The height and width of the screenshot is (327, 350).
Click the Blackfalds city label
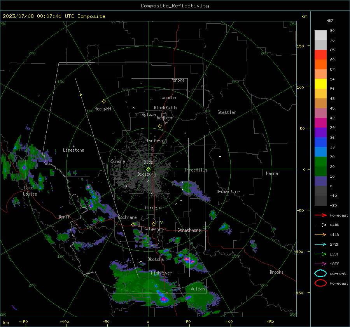point(165,108)
